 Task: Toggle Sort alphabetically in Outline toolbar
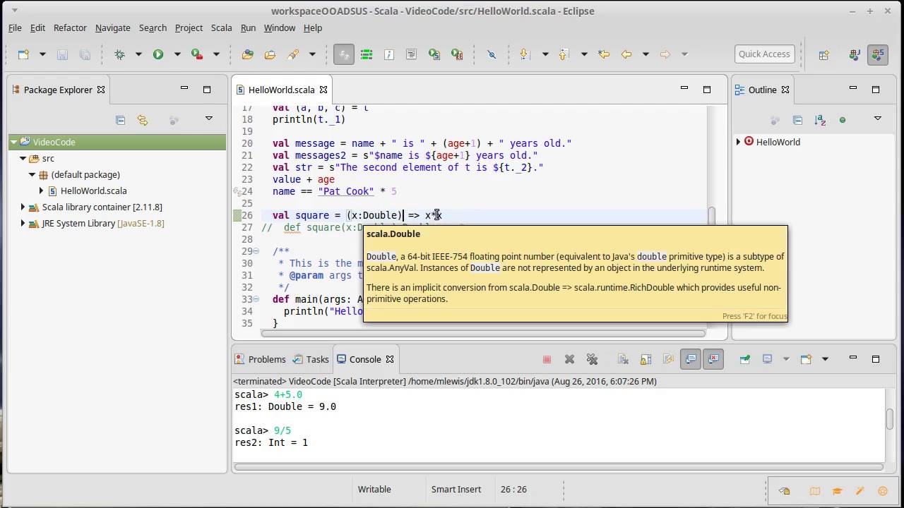[x=820, y=120]
